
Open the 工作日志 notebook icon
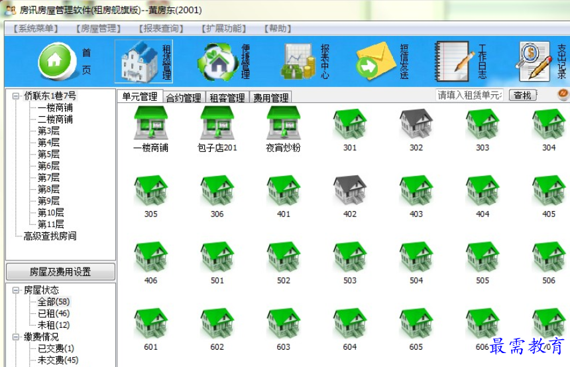click(x=455, y=61)
